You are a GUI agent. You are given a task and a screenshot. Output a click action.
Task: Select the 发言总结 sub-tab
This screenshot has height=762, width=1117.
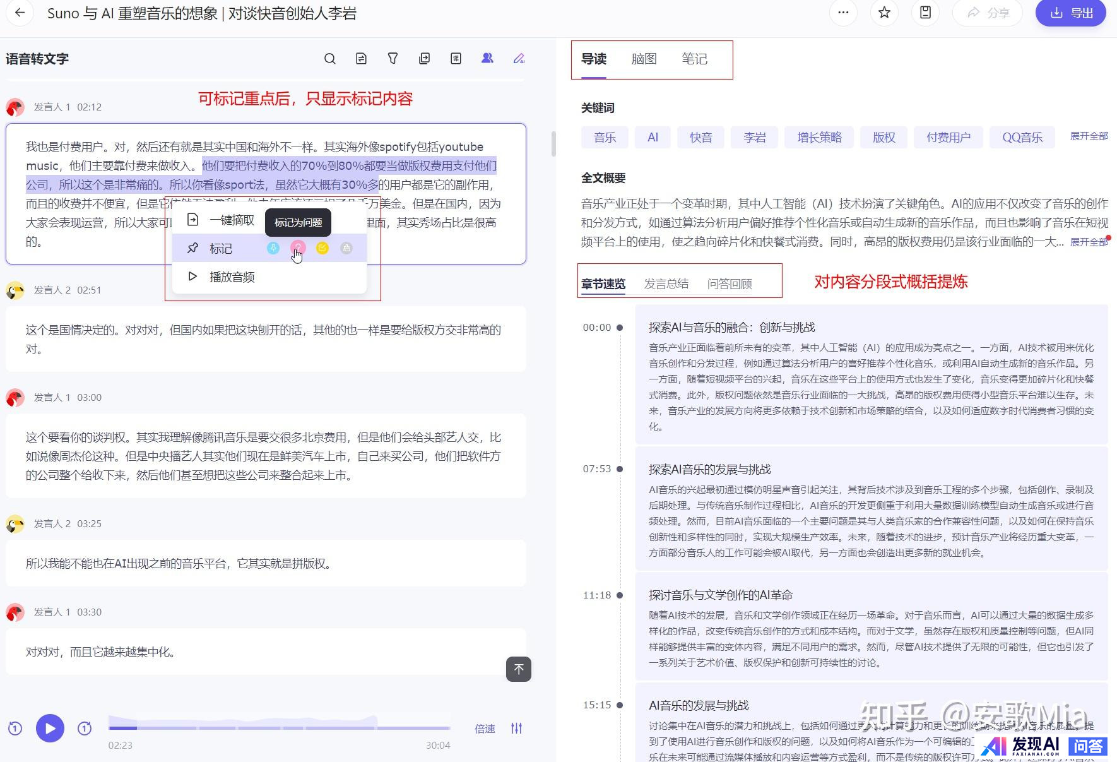(666, 284)
